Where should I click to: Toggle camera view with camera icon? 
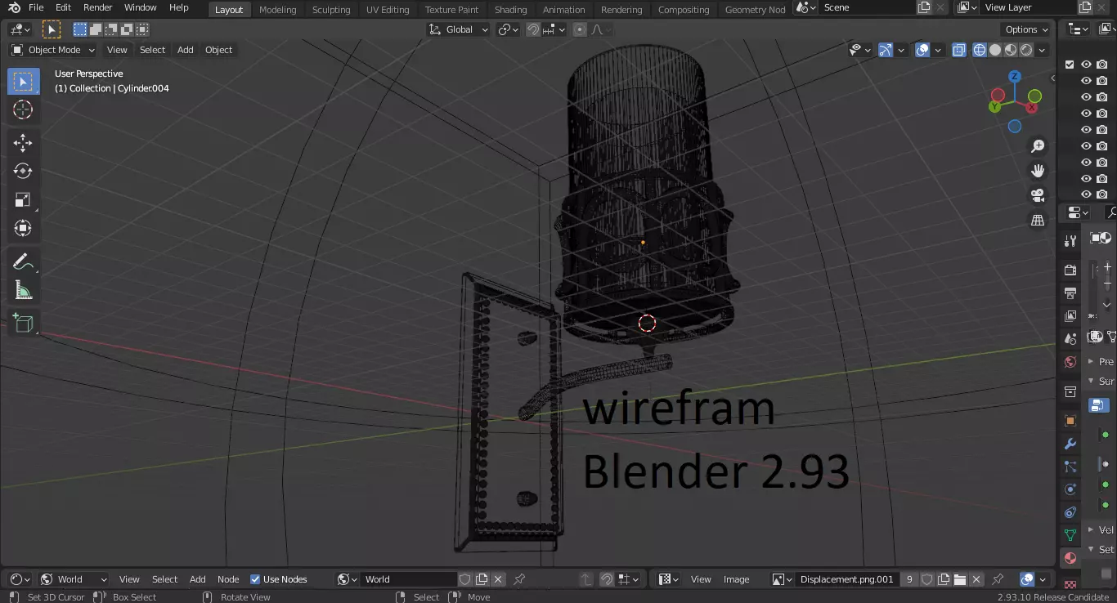click(1038, 195)
